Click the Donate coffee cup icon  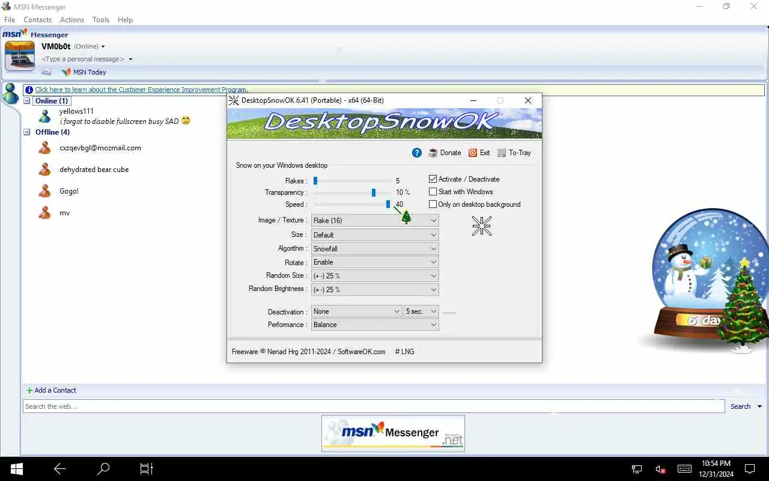click(433, 153)
